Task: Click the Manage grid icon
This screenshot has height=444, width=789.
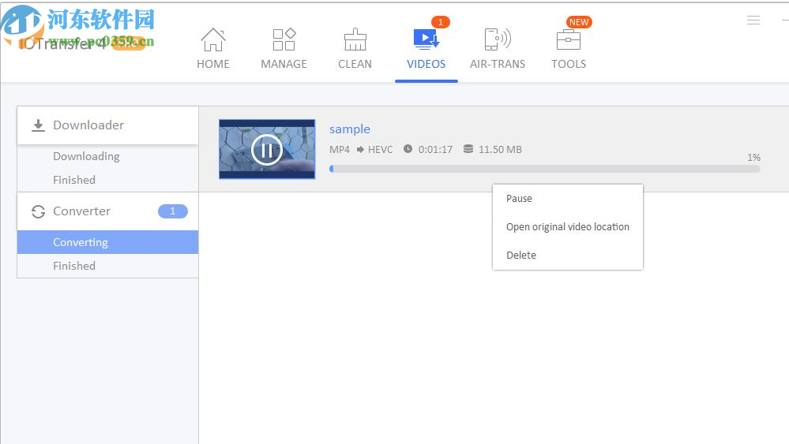Action: pyautogui.click(x=284, y=39)
